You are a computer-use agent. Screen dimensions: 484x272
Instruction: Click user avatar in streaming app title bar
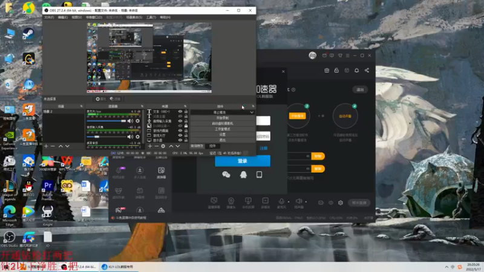(312, 56)
